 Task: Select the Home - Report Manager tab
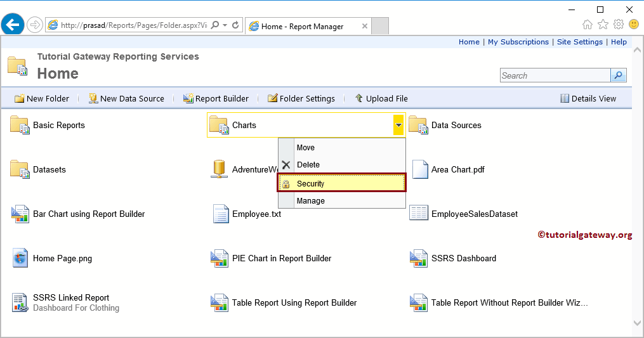tap(302, 26)
